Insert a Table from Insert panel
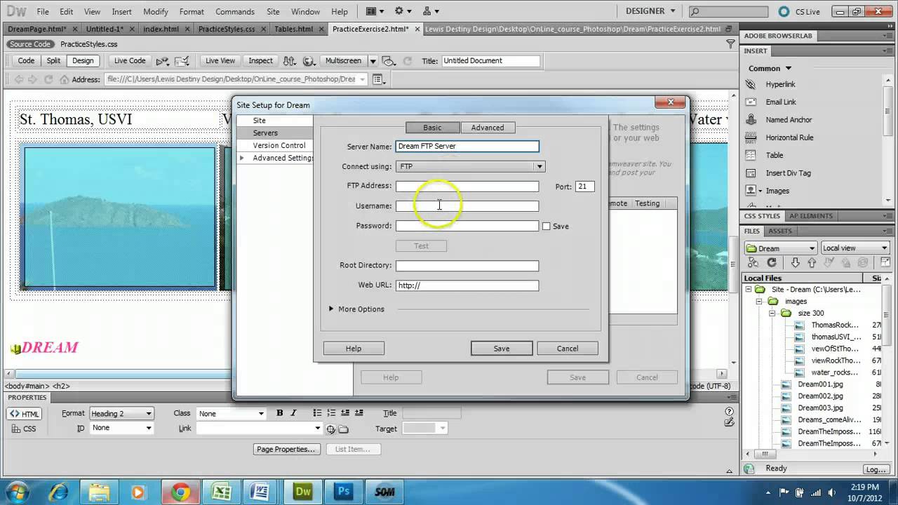 click(751, 155)
